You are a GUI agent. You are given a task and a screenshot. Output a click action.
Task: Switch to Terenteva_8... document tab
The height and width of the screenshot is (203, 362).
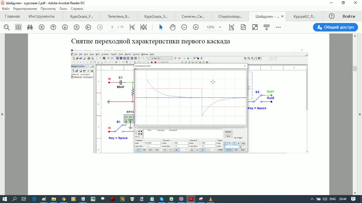[x=119, y=16]
